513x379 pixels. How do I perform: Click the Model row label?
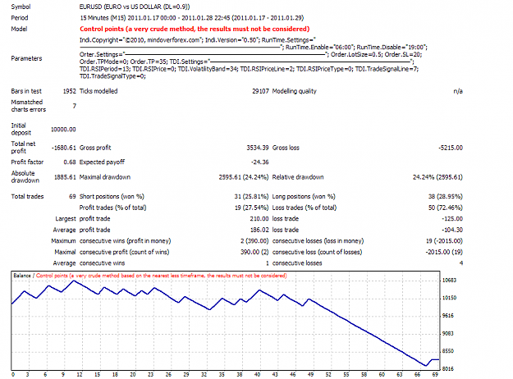point(19,29)
